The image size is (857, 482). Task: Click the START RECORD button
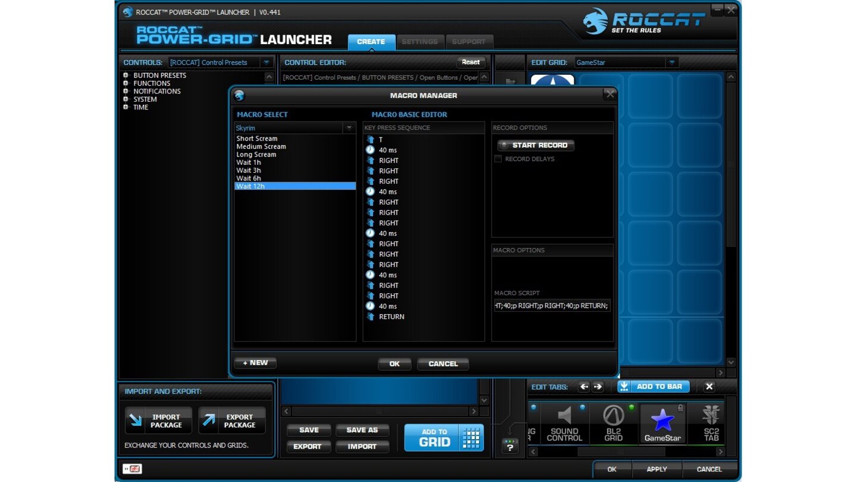click(536, 145)
